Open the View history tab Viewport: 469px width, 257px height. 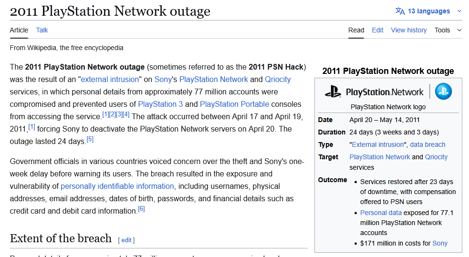pos(408,30)
